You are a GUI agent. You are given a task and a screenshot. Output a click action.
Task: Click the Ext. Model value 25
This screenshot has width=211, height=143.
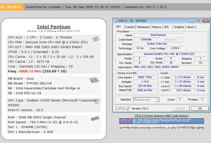click(x=171, y=63)
